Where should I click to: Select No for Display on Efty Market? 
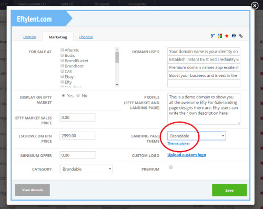[78, 95]
